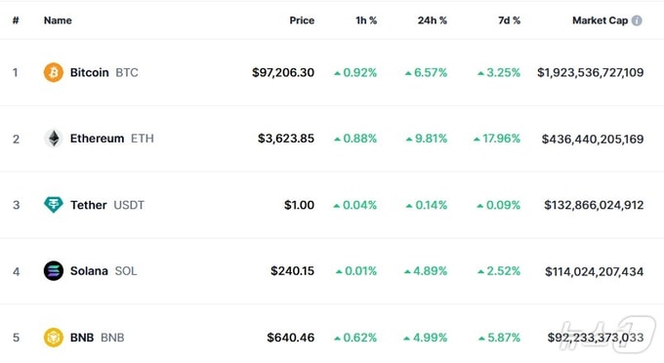Sort by the 7d % column header
This screenshot has width=664, height=363.
click(x=509, y=20)
